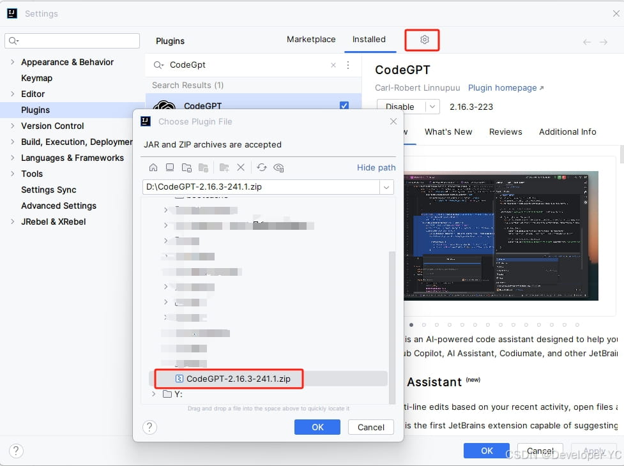Image resolution: width=624 pixels, height=466 pixels.
Task: Clear the CodeGpt plugin search text
Action: (333, 65)
